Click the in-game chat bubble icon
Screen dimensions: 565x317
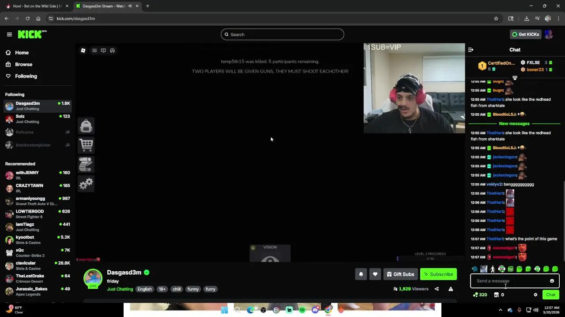pos(103,51)
